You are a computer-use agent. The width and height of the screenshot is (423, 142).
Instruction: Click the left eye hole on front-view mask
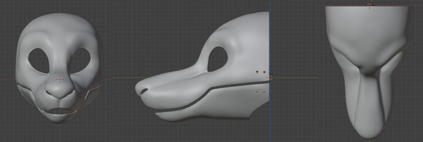(x=39, y=60)
